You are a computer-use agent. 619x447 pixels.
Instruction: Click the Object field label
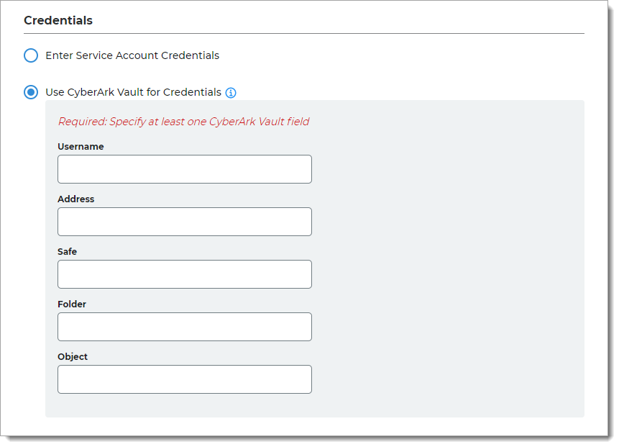73,357
